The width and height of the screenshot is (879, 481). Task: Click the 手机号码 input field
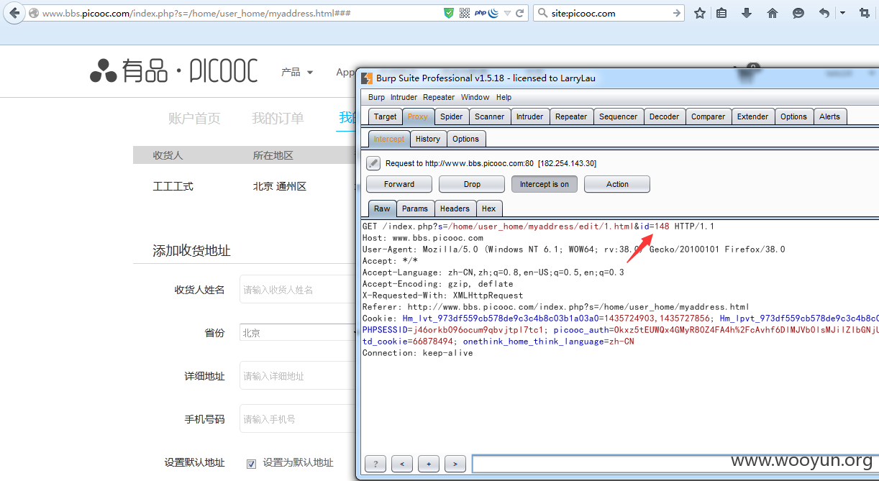pos(298,418)
